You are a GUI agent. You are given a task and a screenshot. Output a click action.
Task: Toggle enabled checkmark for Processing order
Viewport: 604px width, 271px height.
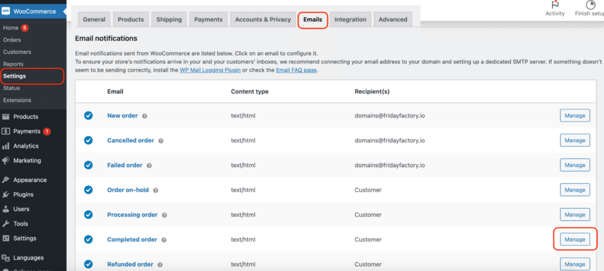pyautogui.click(x=88, y=215)
